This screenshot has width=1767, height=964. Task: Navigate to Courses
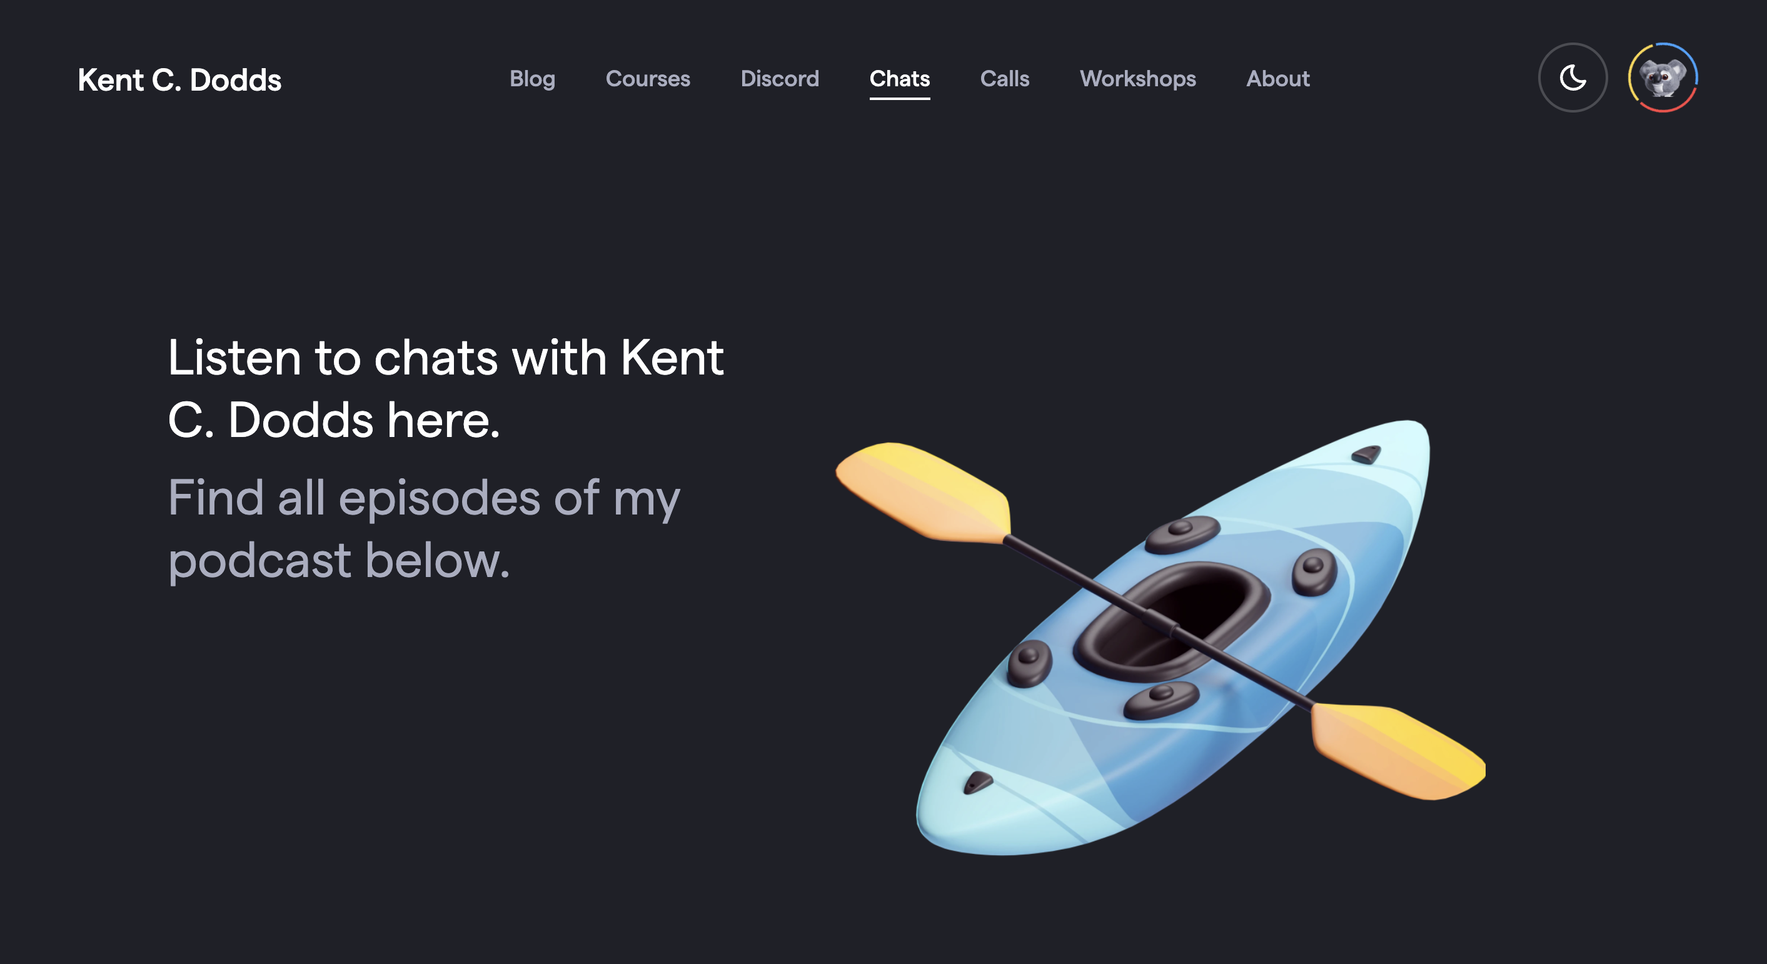pos(648,79)
